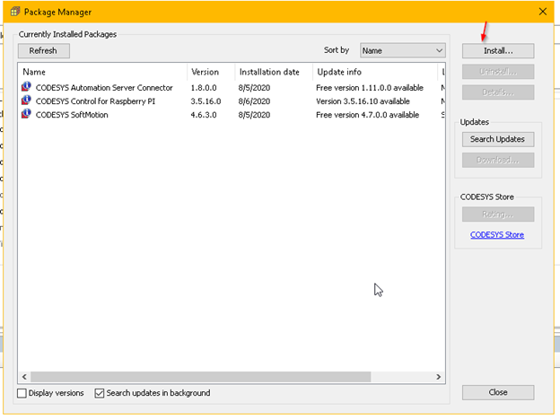Click the Refresh button
Screen dimensions: 560x420
[x=44, y=51]
